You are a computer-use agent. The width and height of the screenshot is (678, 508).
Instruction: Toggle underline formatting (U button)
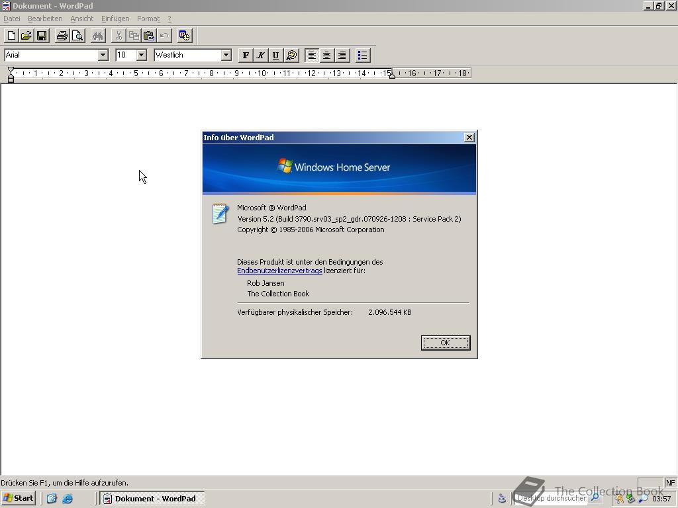click(x=276, y=56)
